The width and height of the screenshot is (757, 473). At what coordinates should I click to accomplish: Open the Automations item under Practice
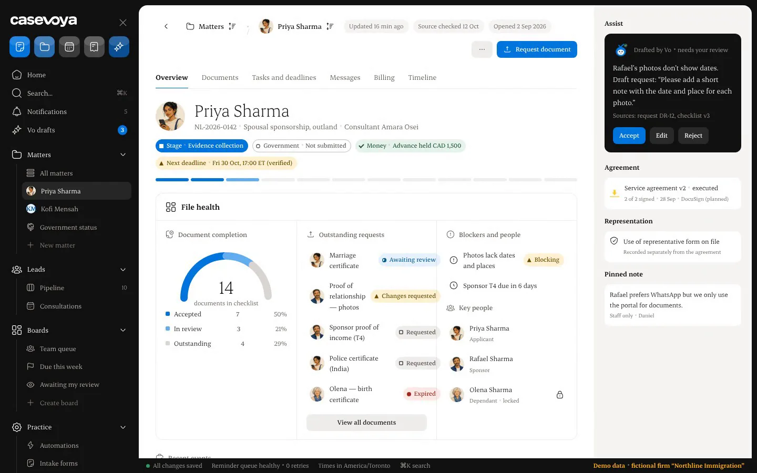pos(77,446)
